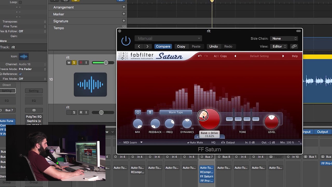Add a Signature with the plus icon
Screen dimensions: 332x187
[124, 21]
